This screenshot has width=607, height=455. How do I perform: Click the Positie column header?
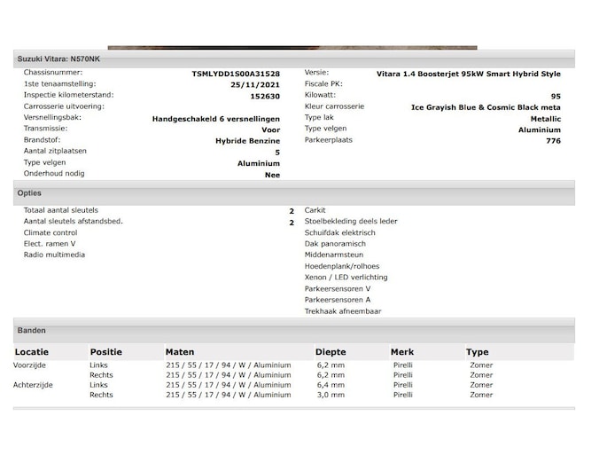[105, 352]
